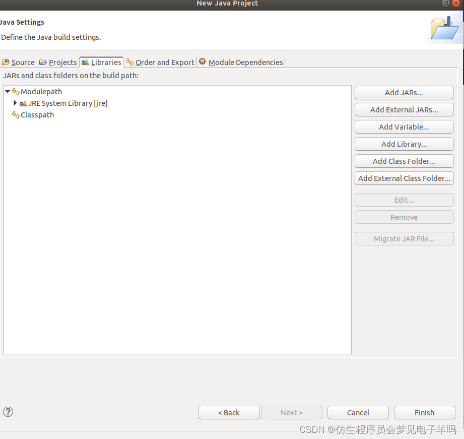The image size is (464, 439).
Task: Click Finish to create the project
Action: [424, 413]
